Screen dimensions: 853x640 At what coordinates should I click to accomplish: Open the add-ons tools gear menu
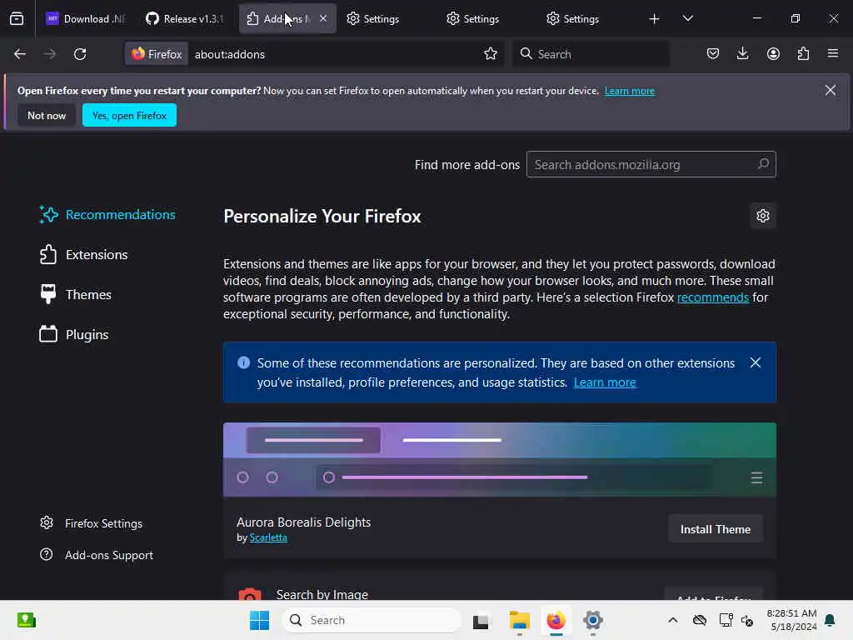763,216
